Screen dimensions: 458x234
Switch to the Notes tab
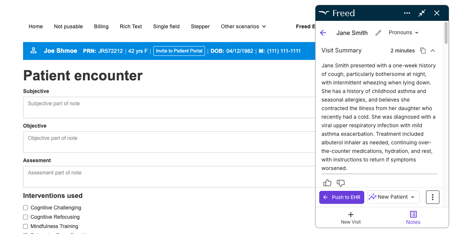coord(413,217)
